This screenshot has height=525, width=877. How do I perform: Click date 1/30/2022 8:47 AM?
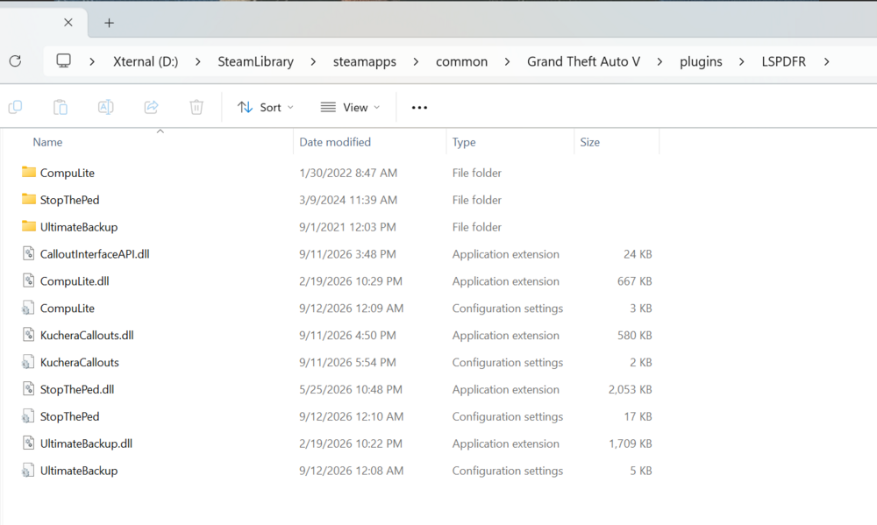(x=348, y=173)
